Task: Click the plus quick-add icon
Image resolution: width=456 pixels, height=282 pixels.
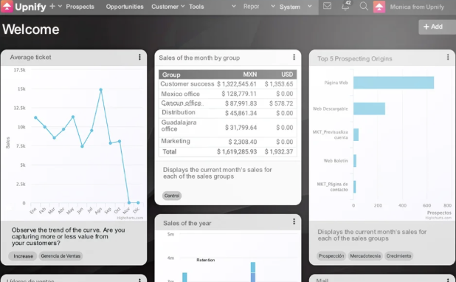Action: pyautogui.click(x=52, y=6)
